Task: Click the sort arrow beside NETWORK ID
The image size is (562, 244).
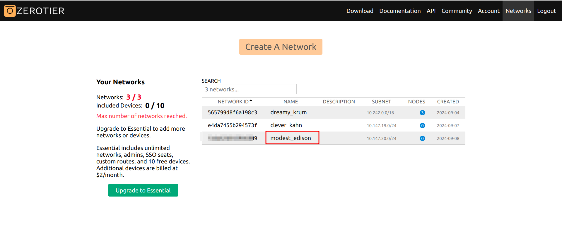Action: click(251, 101)
